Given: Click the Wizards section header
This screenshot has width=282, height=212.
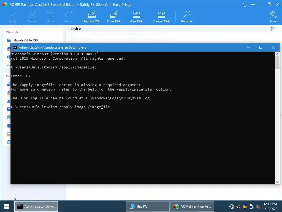Looking at the screenshot, I should click(12, 32).
